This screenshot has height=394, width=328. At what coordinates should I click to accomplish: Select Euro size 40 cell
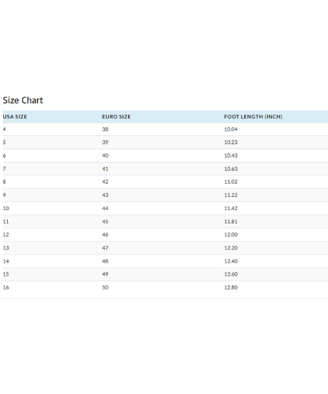pos(105,156)
